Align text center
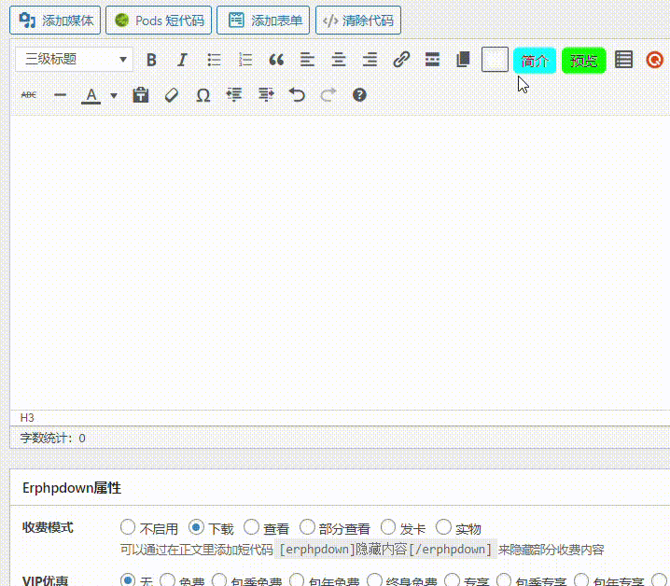Image resolution: width=670 pixels, height=586 pixels. tap(339, 60)
